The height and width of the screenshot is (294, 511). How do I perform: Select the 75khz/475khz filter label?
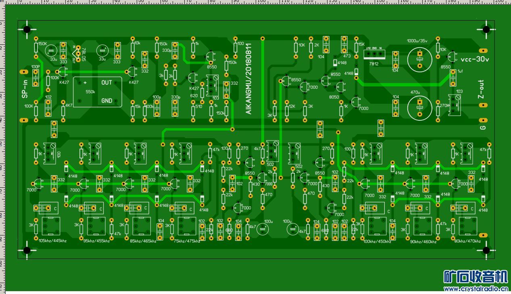[x=187, y=241]
